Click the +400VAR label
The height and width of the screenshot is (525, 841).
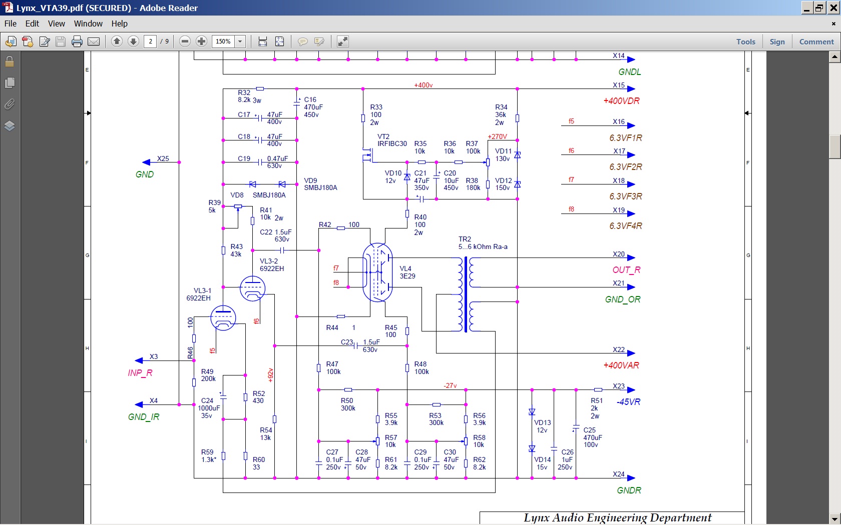coord(621,365)
